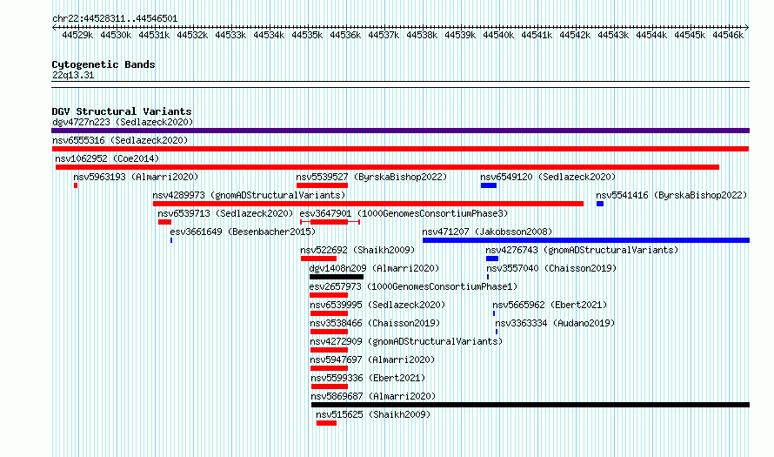
Task: Click the black dgv1408n209 variant bar
Action: coord(337,277)
